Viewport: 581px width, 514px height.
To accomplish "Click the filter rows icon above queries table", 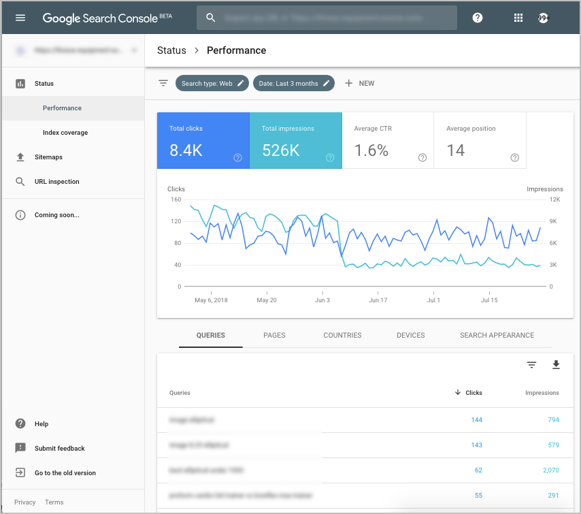I will click(x=531, y=365).
